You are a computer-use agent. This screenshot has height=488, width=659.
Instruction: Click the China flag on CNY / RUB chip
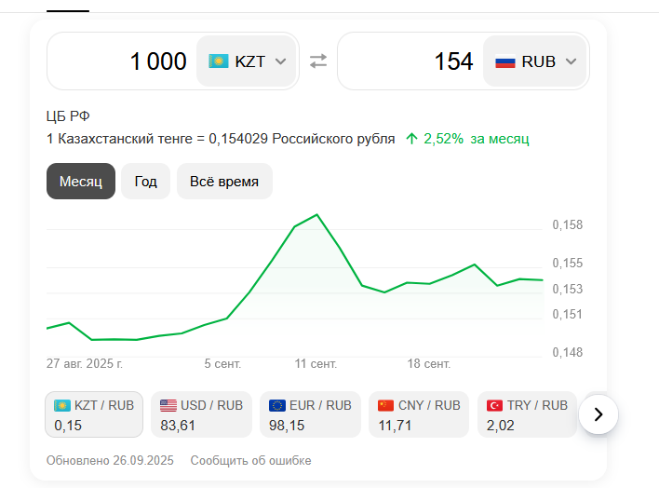click(x=386, y=405)
